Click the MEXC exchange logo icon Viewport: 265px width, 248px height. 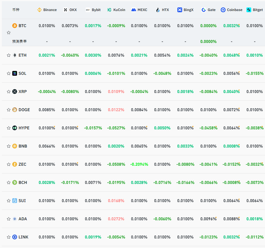pos(134,10)
